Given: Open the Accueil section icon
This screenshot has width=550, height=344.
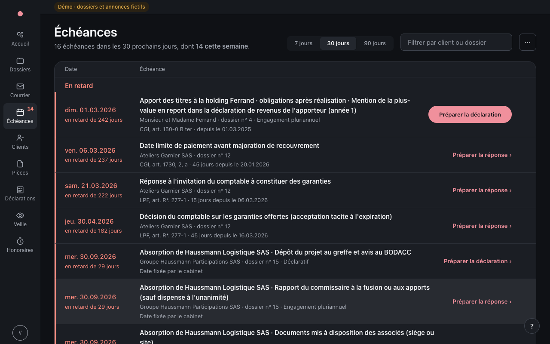Looking at the screenshot, I should coord(20,35).
